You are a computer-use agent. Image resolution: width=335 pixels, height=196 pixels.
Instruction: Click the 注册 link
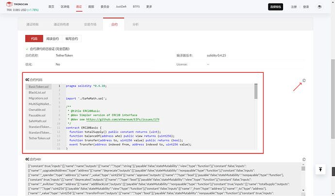(294, 7)
